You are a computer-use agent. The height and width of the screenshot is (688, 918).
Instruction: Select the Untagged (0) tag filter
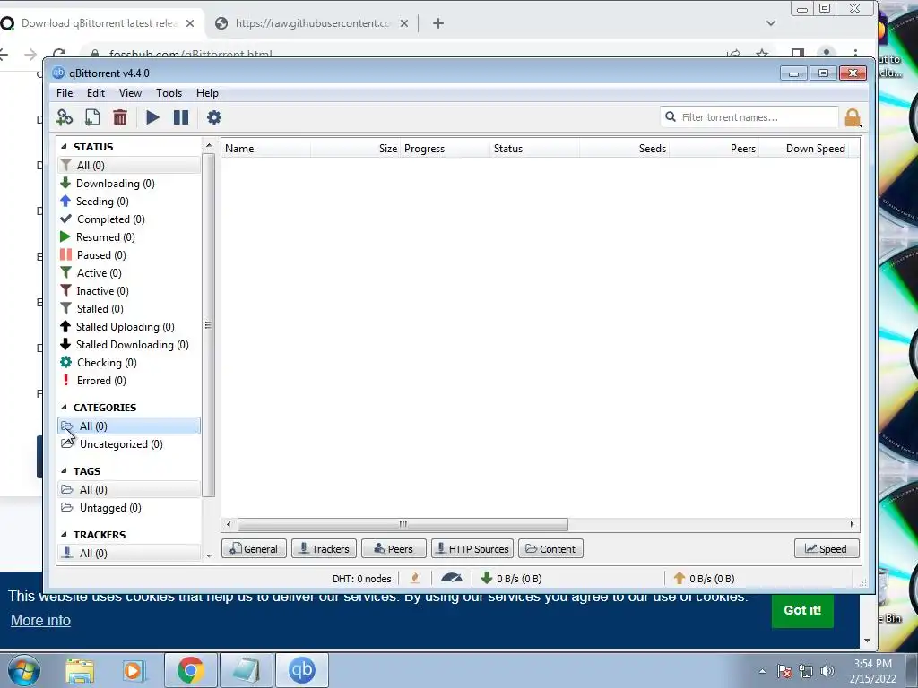pyautogui.click(x=129, y=508)
